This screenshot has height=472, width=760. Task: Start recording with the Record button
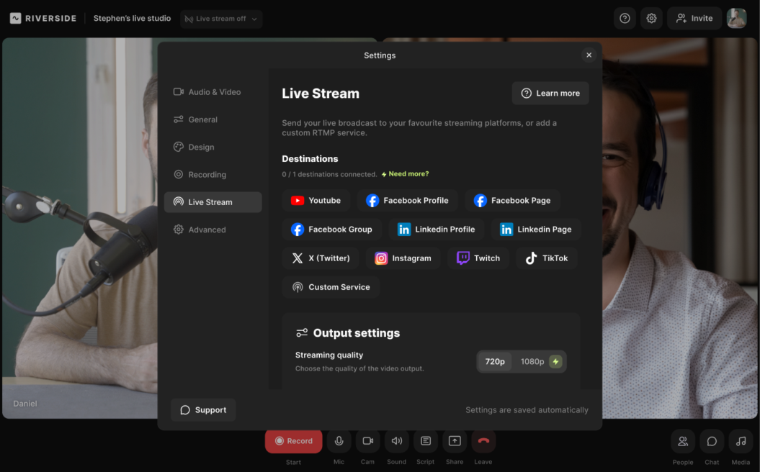[293, 441]
